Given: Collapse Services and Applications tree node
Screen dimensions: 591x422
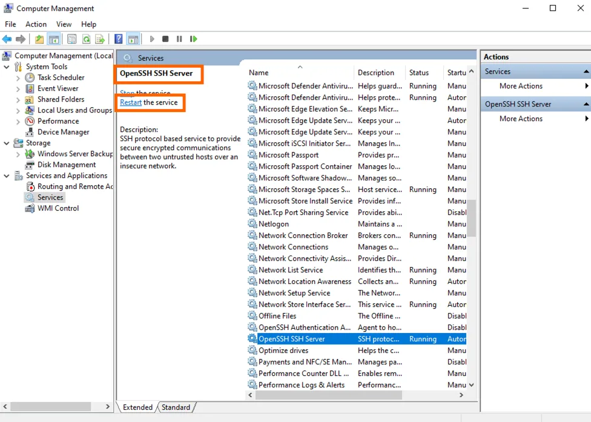Looking at the screenshot, I should [7, 176].
